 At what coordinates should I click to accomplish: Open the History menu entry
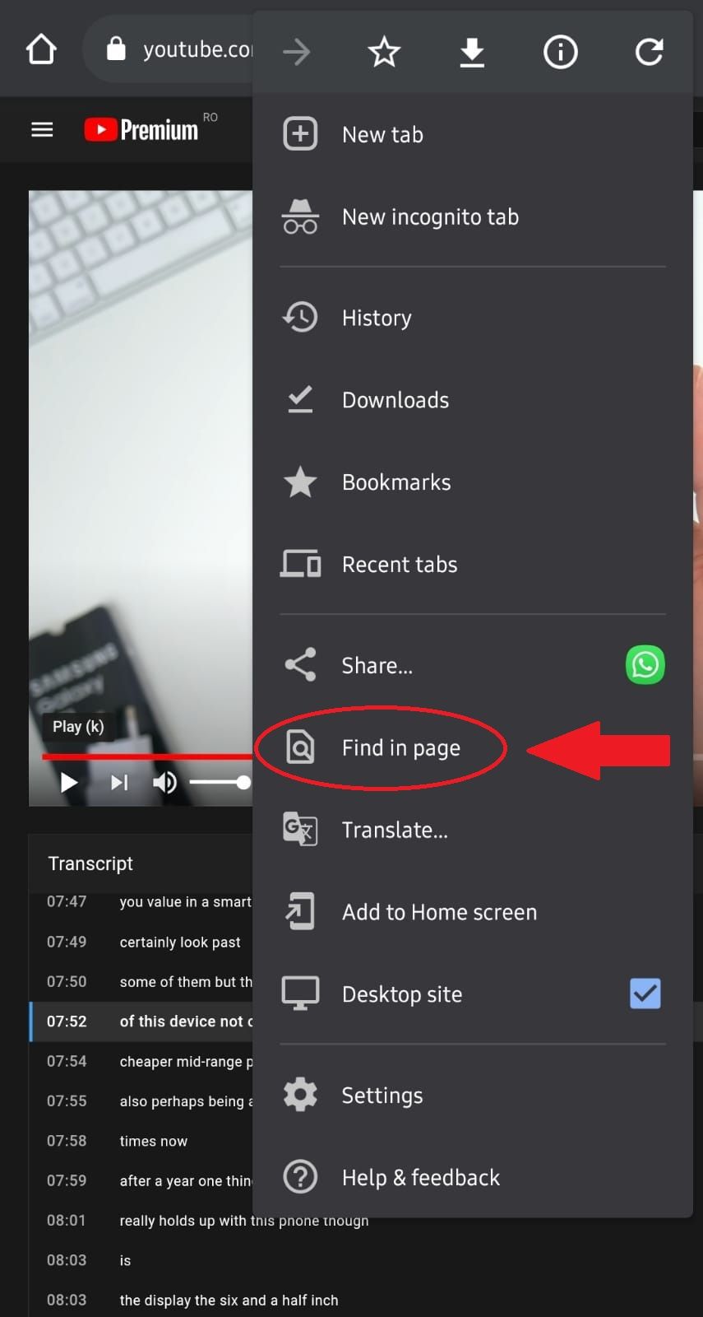pyautogui.click(x=376, y=318)
